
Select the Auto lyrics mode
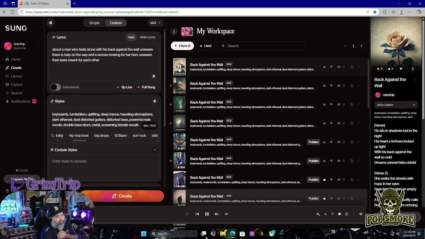tap(131, 37)
